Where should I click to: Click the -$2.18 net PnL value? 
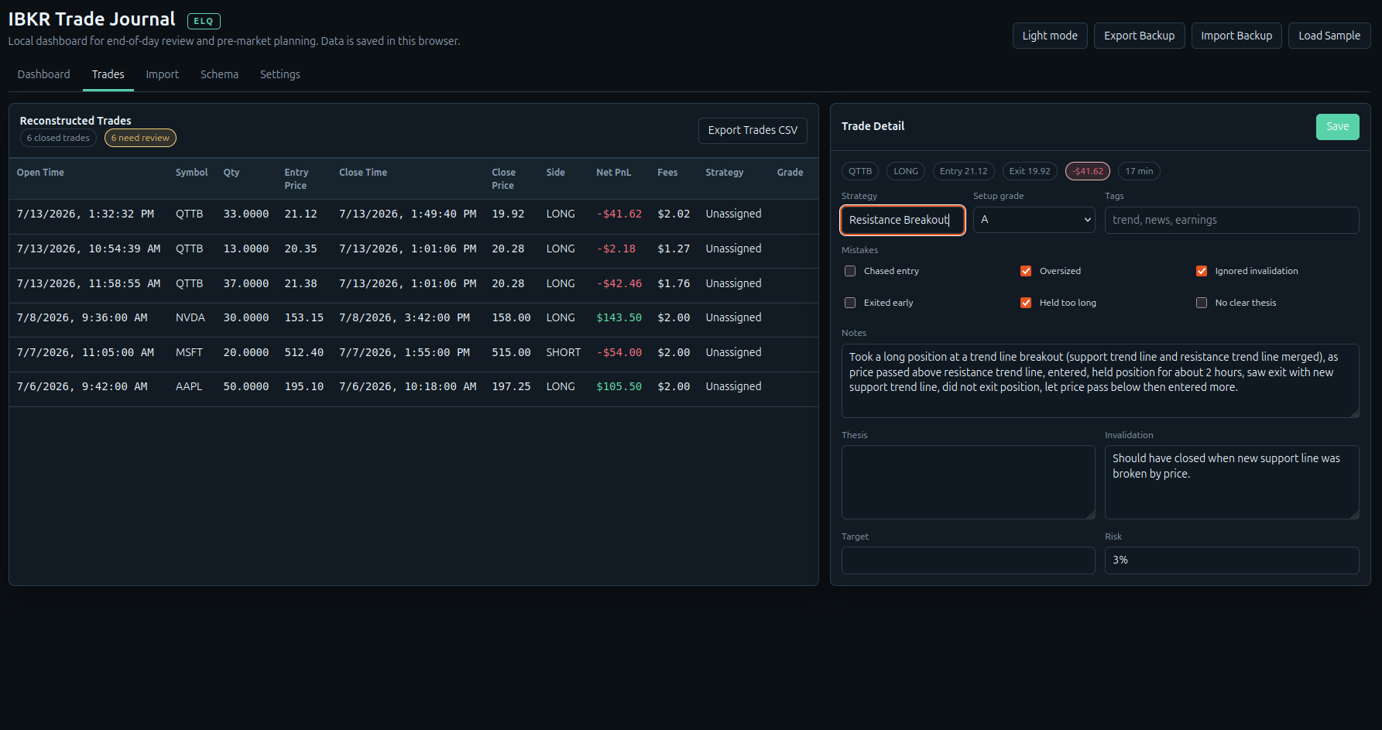click(x=616, y=249)
